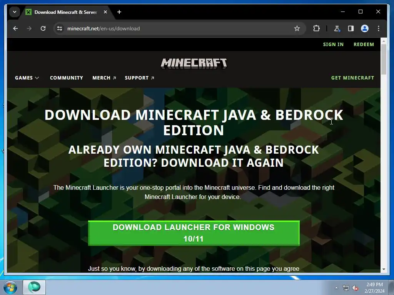Click the Show desktop strip
Image resolution: width=394 pixels, height=295 pixels.
(391, 287)
